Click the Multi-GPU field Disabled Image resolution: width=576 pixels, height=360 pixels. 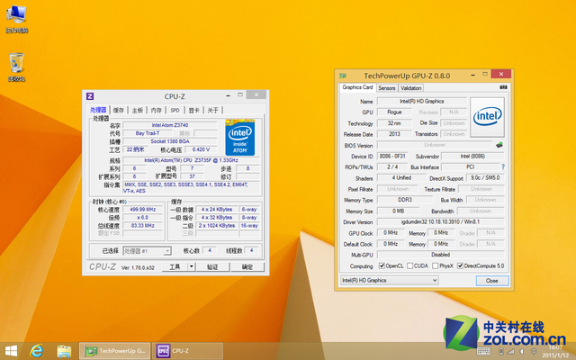[440, 255]
